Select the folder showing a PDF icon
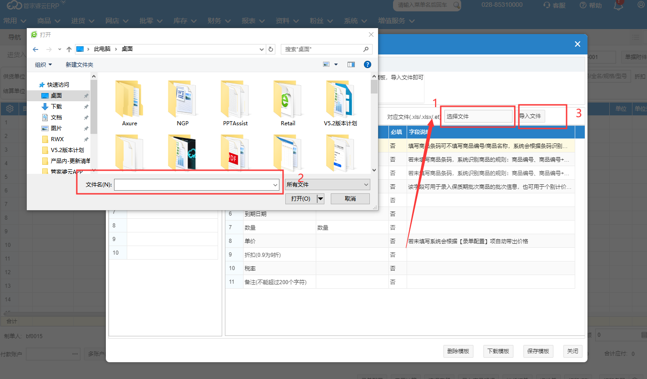The image size is (647, 379). [x=235, y=152]
